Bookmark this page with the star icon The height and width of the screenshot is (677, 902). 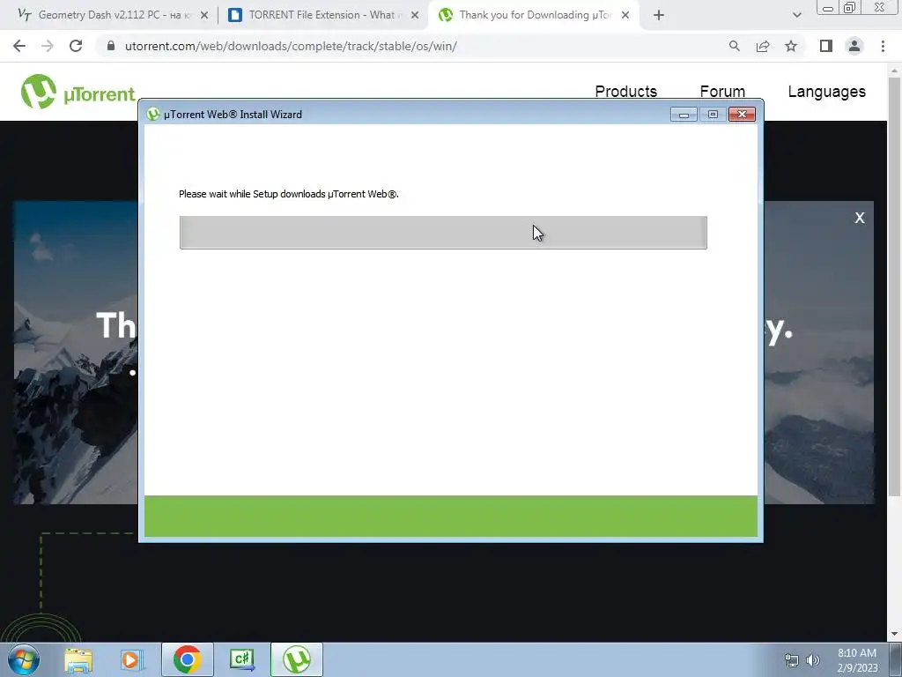791,46
